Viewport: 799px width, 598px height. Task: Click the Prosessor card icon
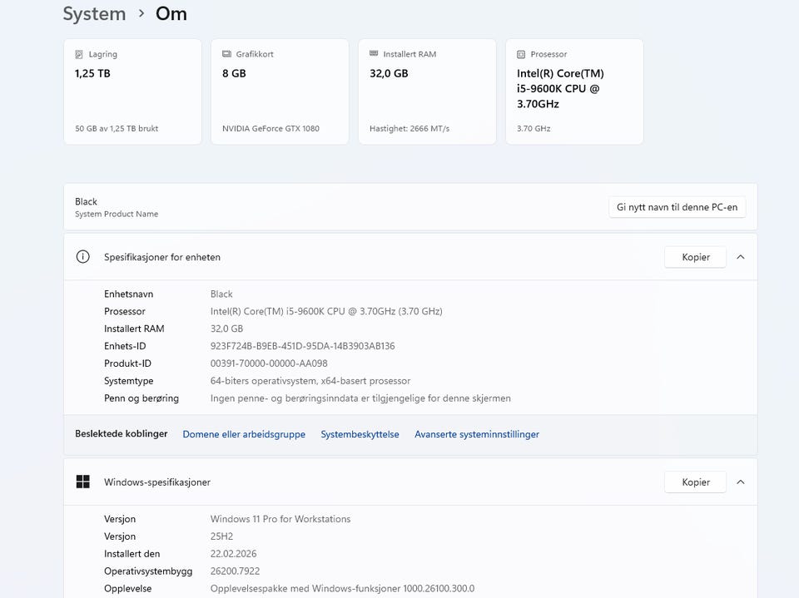tap(521, 54)
